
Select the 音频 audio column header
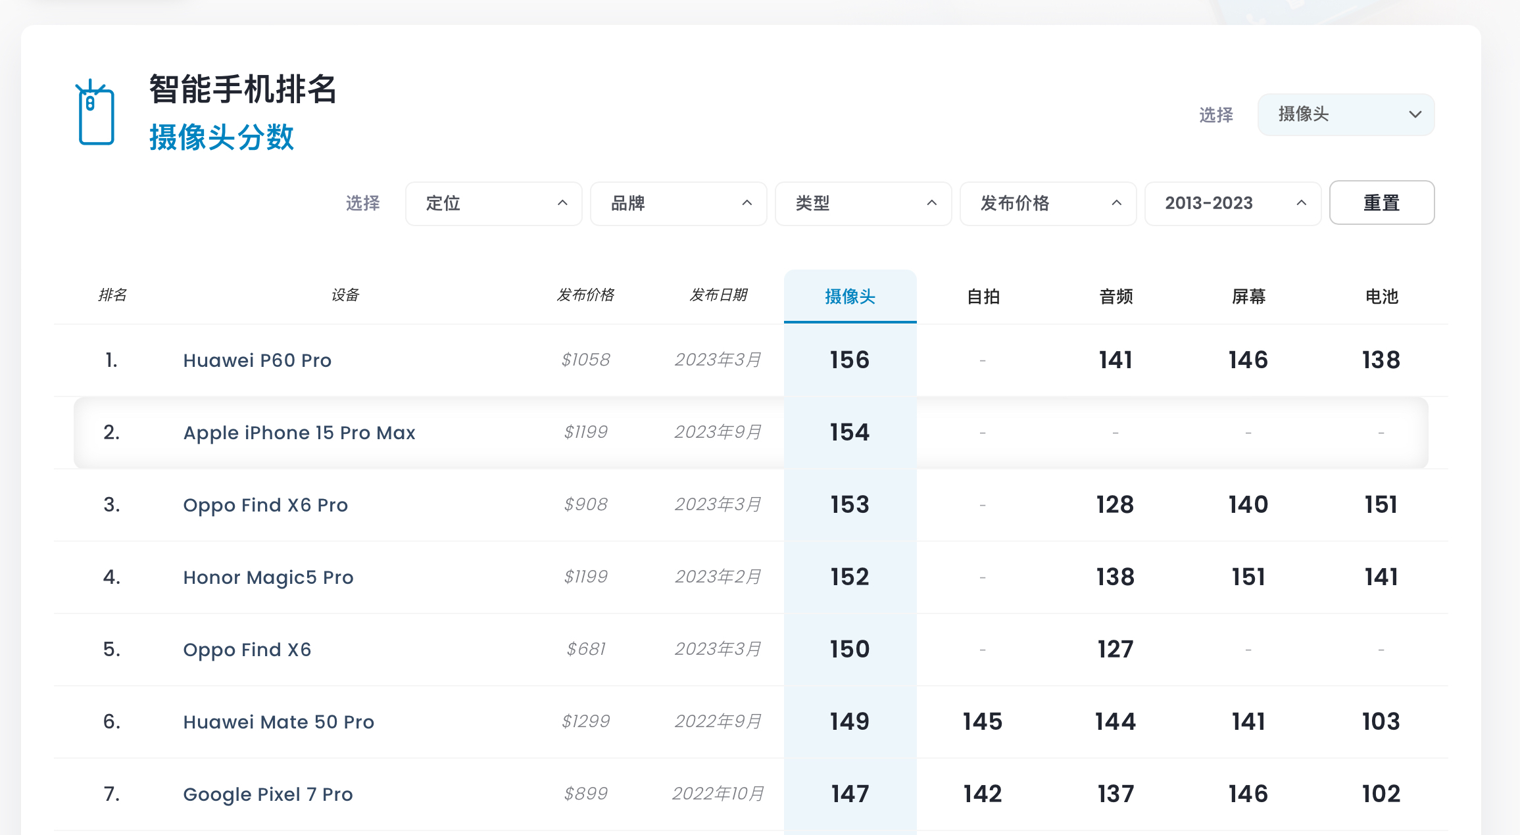[x=1115, y=297]
